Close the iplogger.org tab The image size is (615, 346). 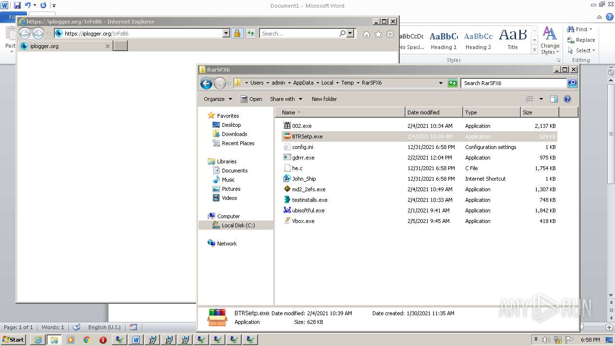click(108, 46)
